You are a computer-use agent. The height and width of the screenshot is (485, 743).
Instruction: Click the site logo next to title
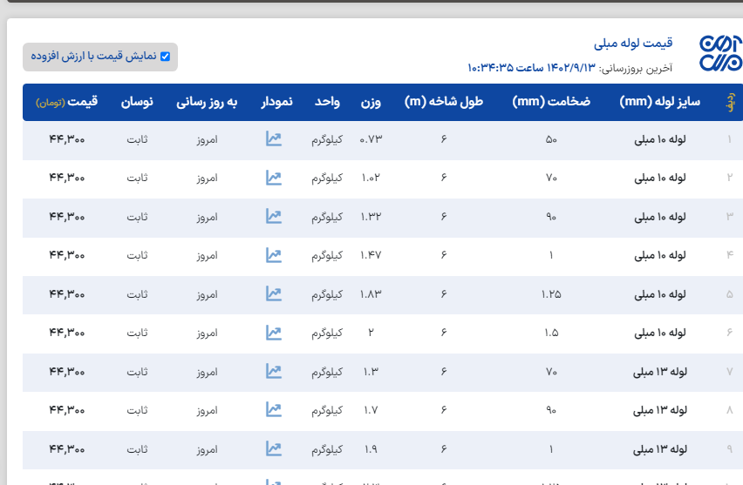point(719,55)
